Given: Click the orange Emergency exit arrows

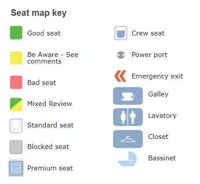Looking at the screenshot, I should coord(120,76).
